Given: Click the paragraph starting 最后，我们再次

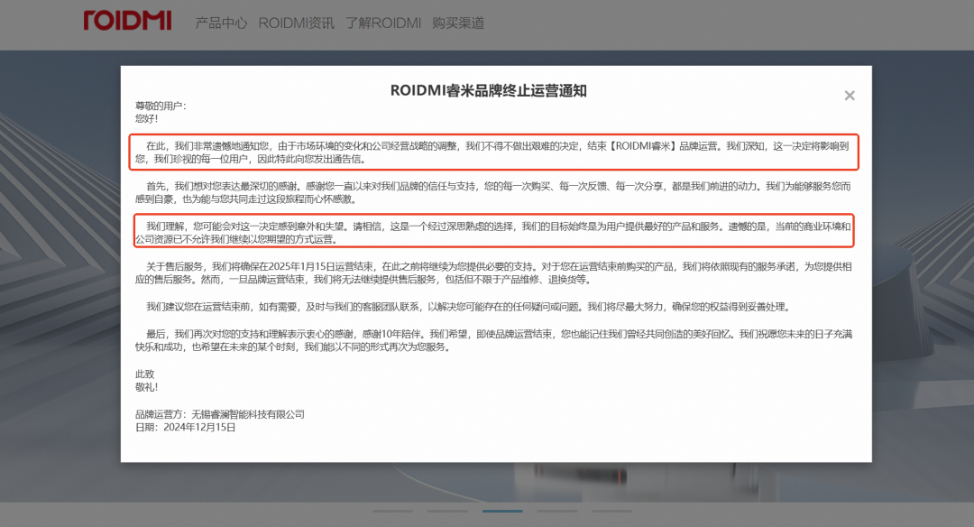Looking at the screenshot, I should point(493,340).
